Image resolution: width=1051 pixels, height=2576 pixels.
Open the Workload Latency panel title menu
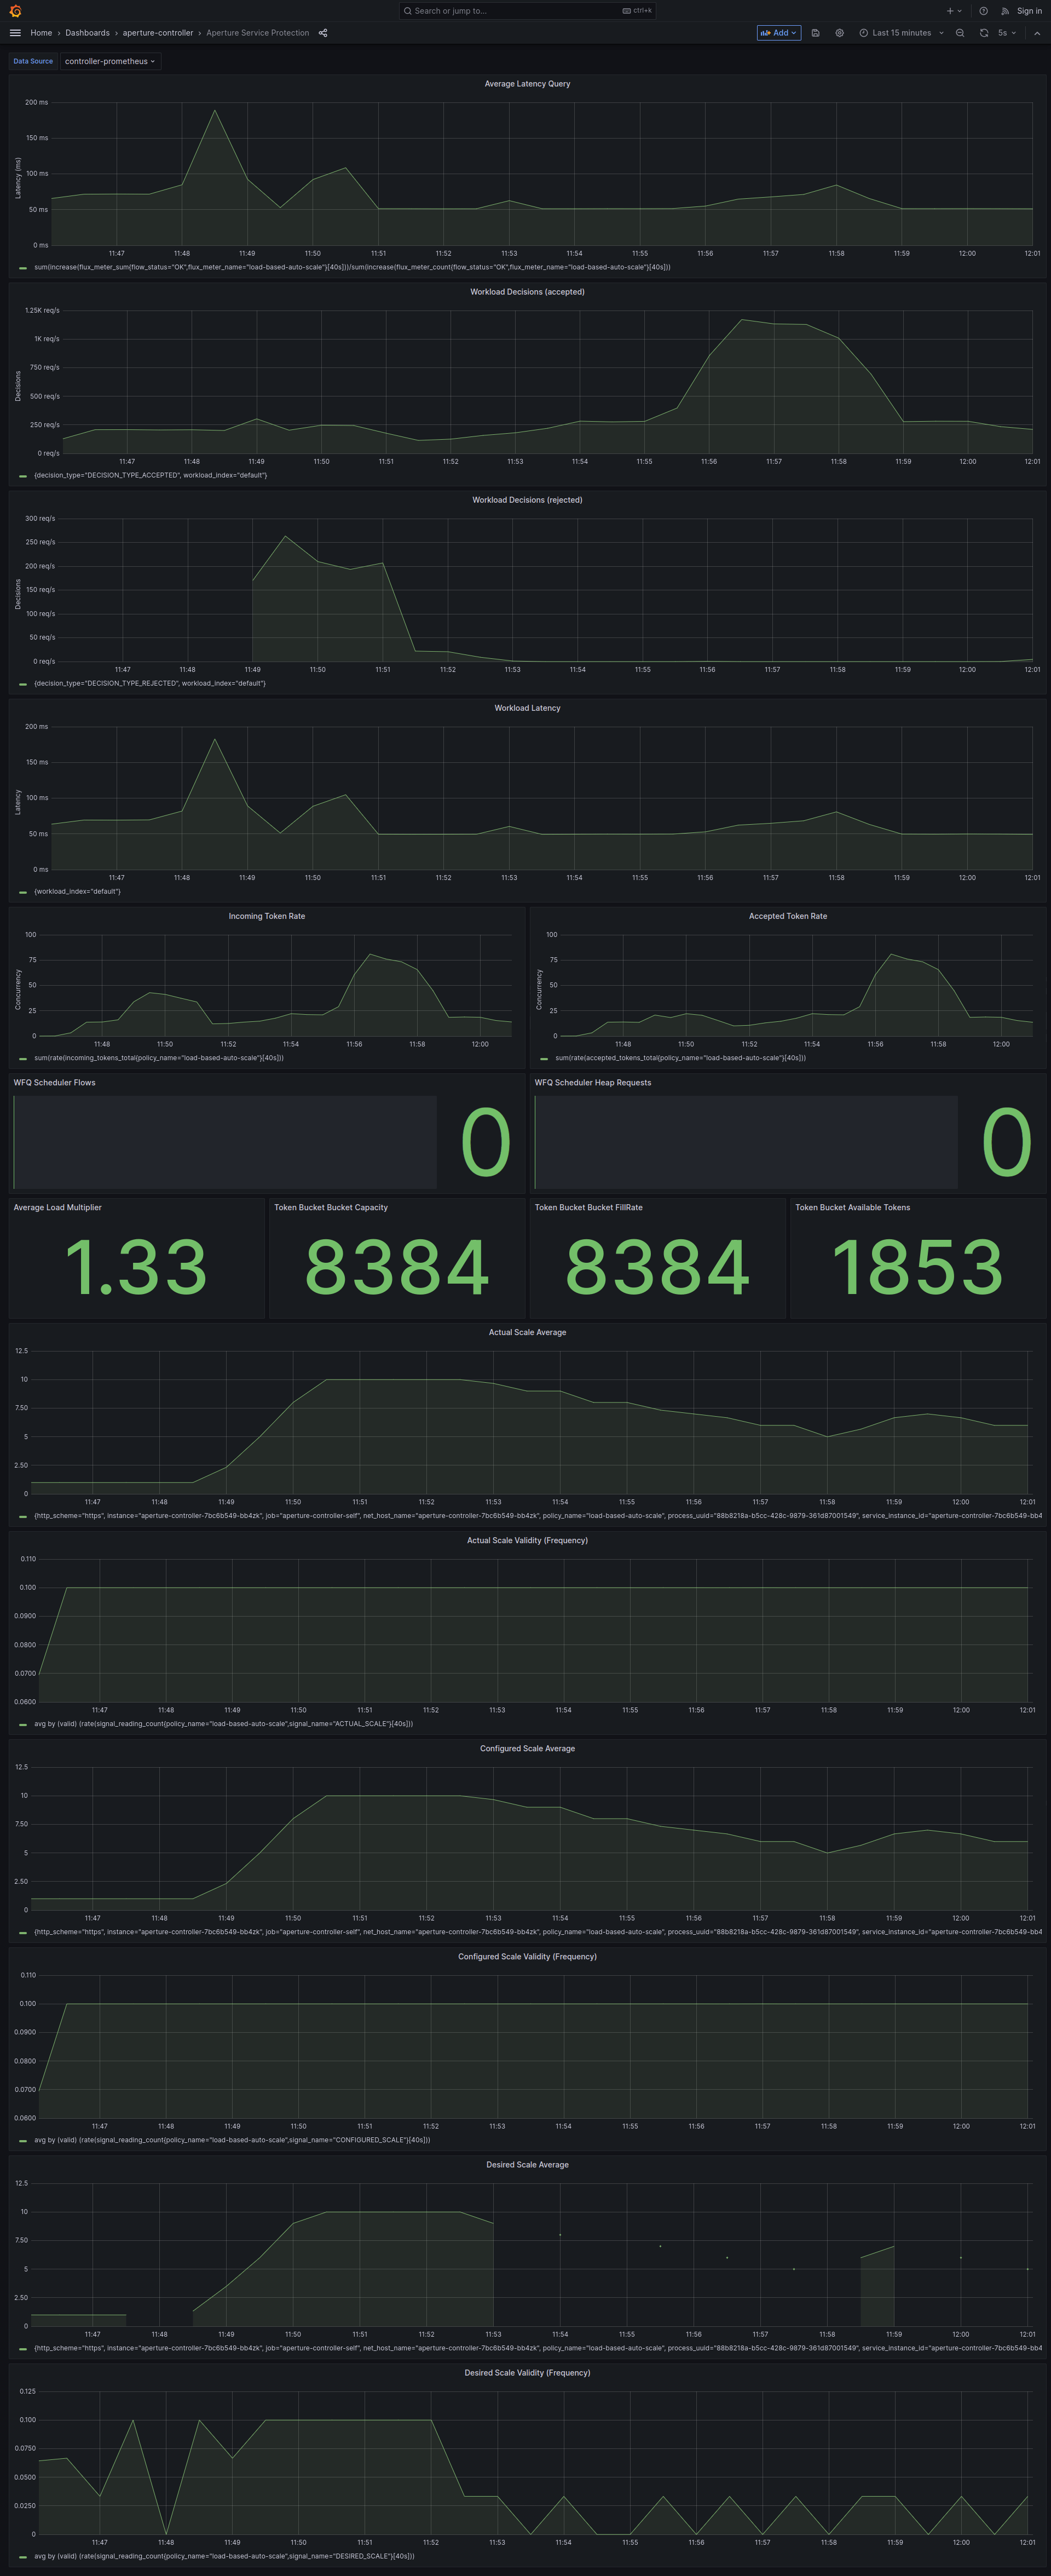coord(527,708)
